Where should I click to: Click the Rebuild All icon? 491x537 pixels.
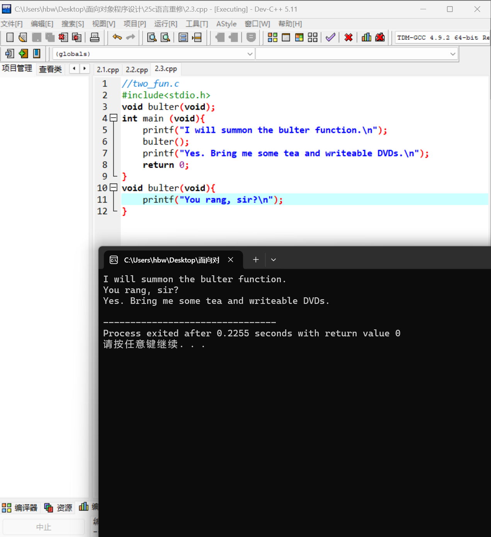(313, 38)
